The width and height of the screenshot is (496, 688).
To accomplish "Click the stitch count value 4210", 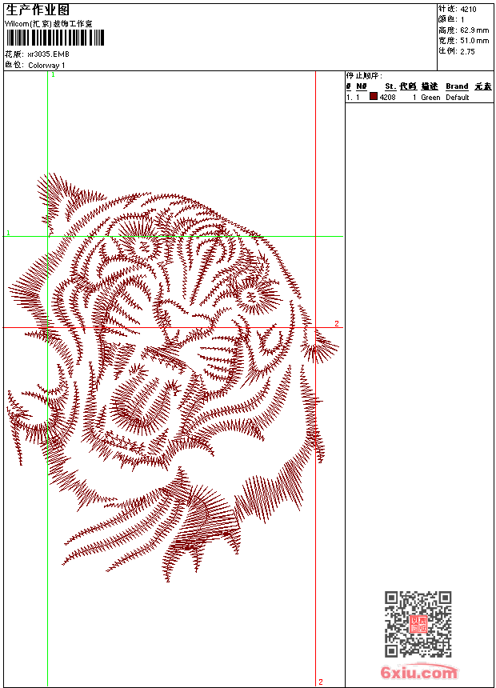I will (x=468, y=10).
